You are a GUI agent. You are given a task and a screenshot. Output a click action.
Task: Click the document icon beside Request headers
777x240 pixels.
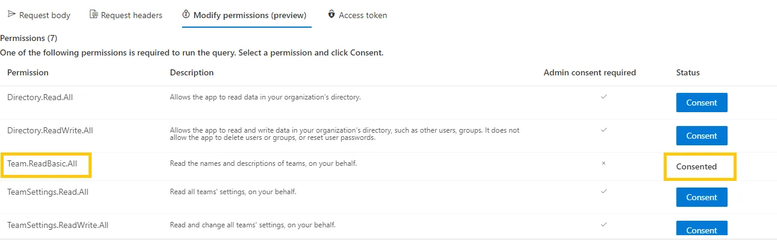(x=93, y=14)
